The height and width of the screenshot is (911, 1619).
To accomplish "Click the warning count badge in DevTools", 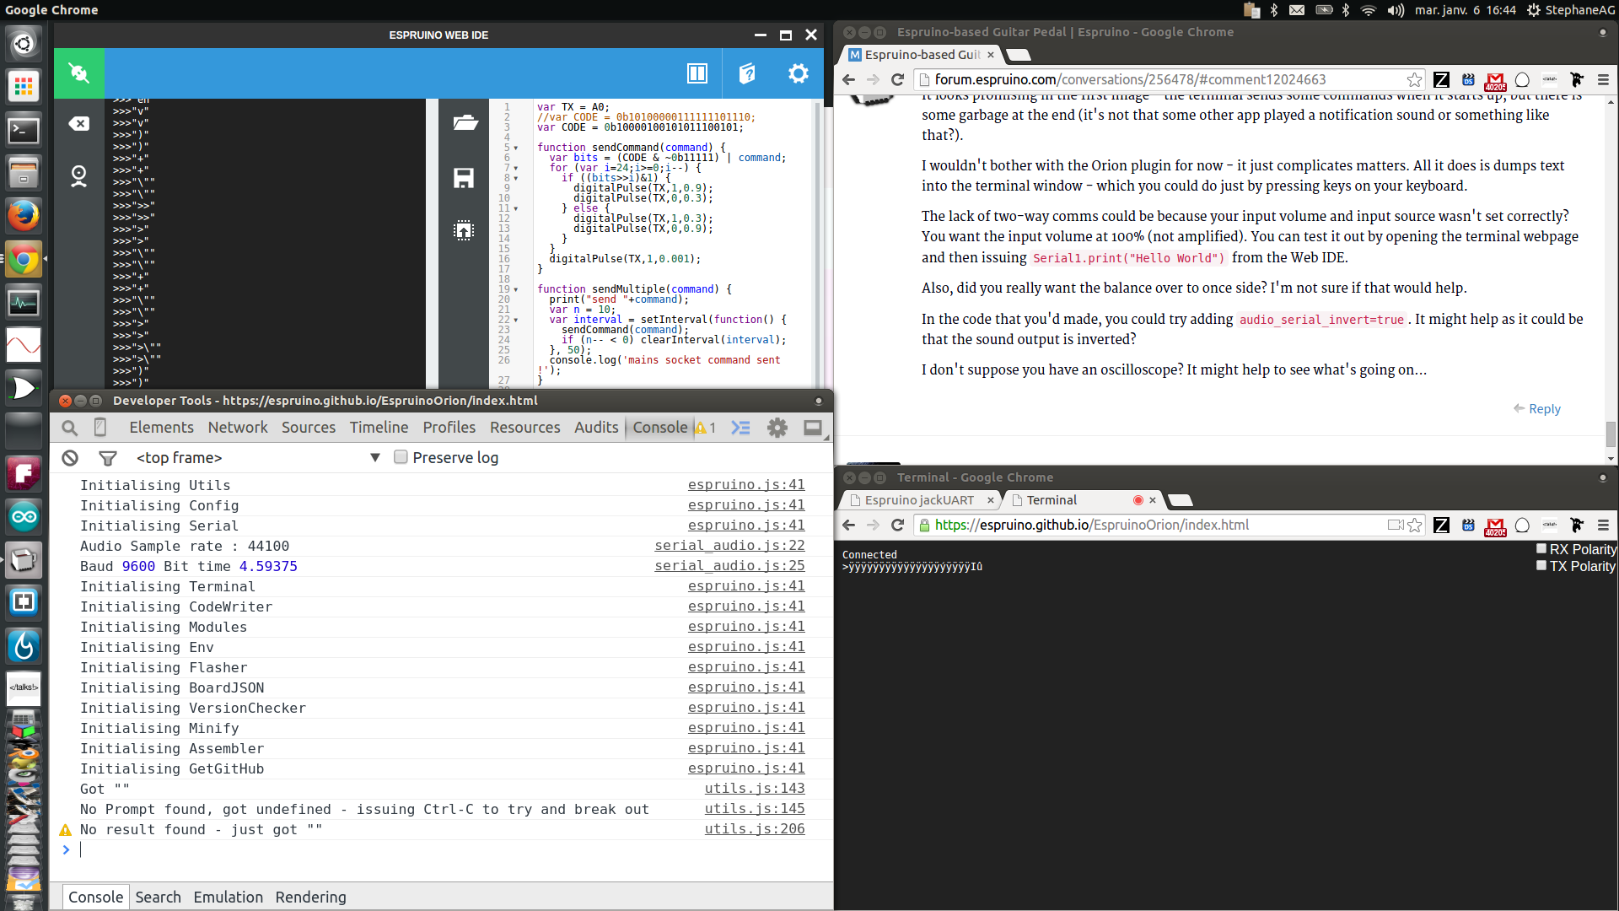I will [x=706, y=428].
